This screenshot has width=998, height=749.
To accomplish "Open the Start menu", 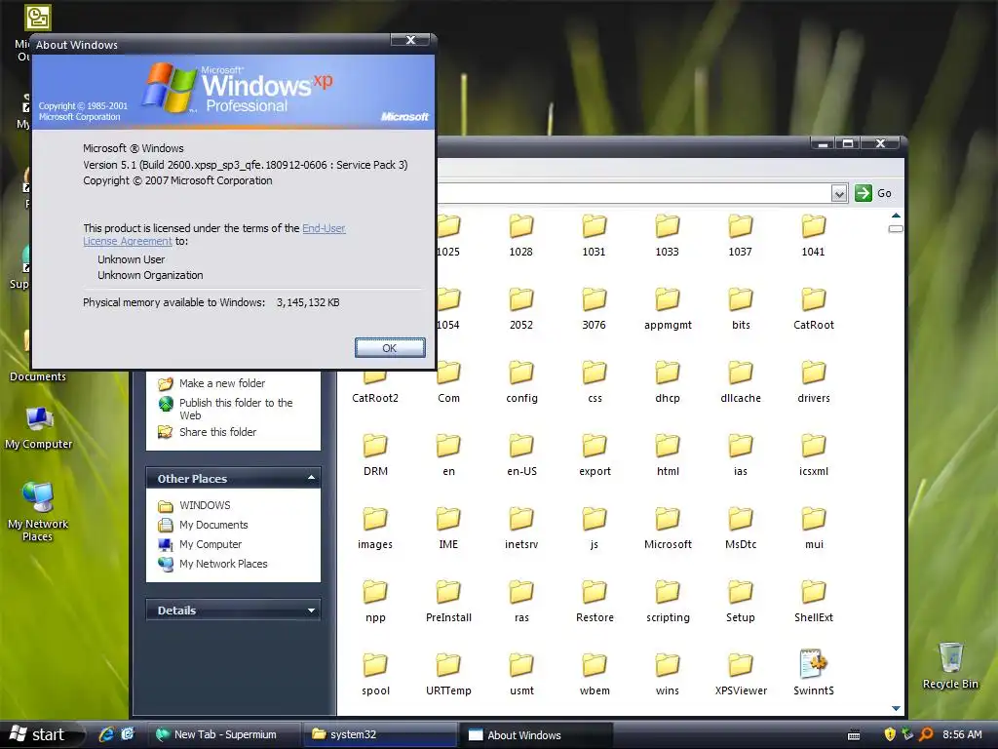I will (41, 734).
